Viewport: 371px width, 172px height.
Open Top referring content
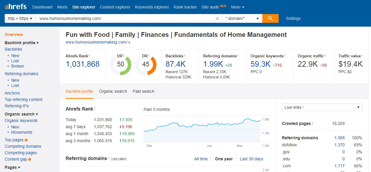(x=23, y=99)
